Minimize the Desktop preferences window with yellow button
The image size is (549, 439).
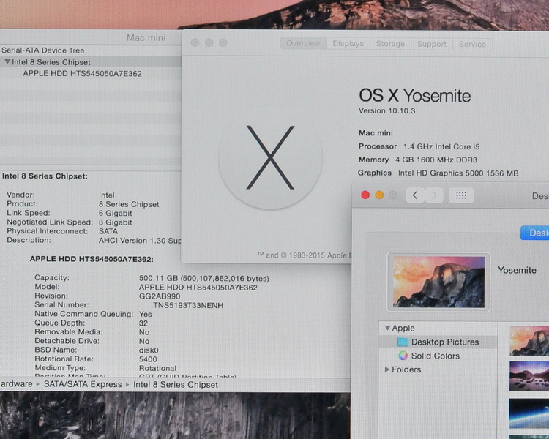[x=379, y=195]
